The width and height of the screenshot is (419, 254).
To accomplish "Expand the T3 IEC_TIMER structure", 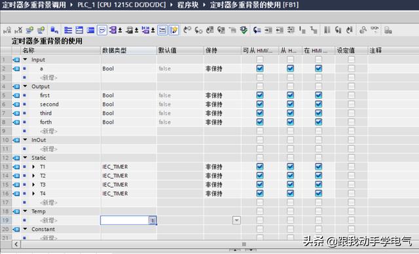I will click(x=33, y=185).
